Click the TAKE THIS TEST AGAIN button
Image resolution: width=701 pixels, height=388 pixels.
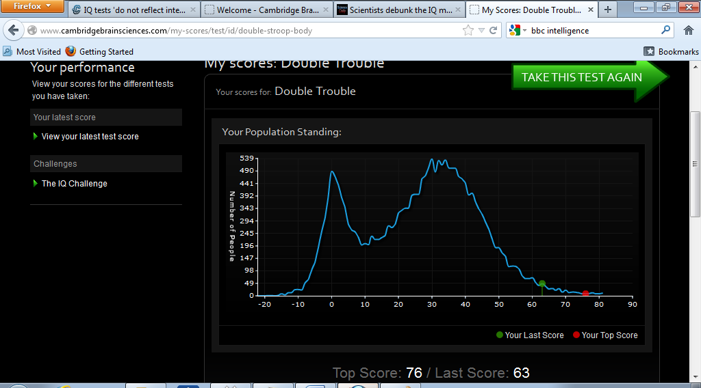[589, 78]
